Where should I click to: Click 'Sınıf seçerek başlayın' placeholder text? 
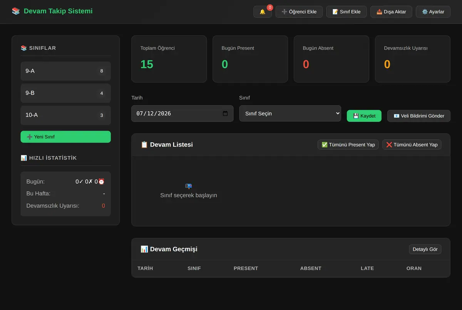point(189,195)
